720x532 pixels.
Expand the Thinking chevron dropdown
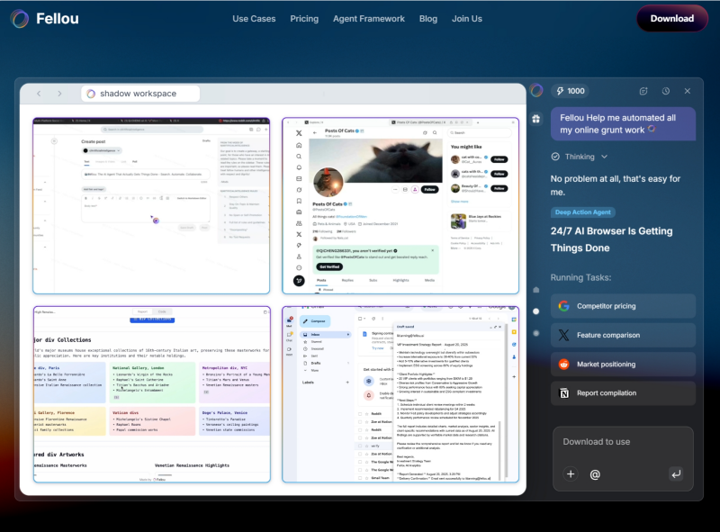pyautogui.click(x=604, y=157)
